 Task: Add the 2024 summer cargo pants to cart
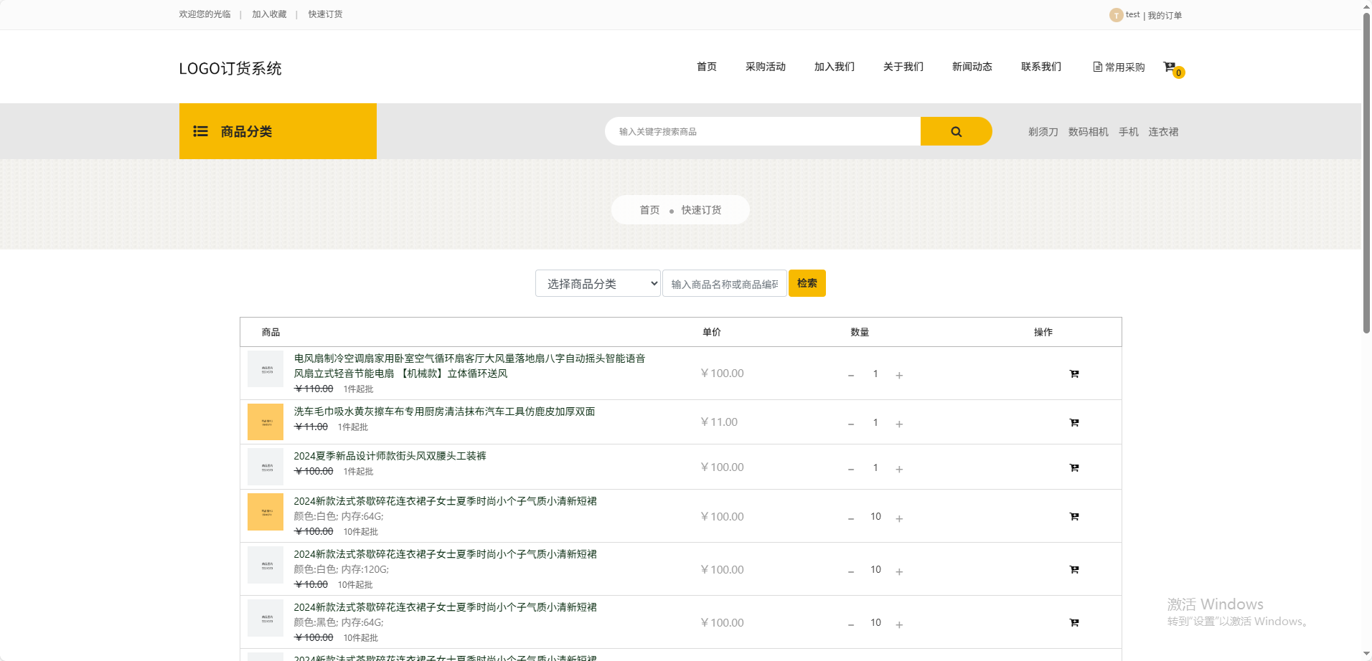tap(1073, 467)
